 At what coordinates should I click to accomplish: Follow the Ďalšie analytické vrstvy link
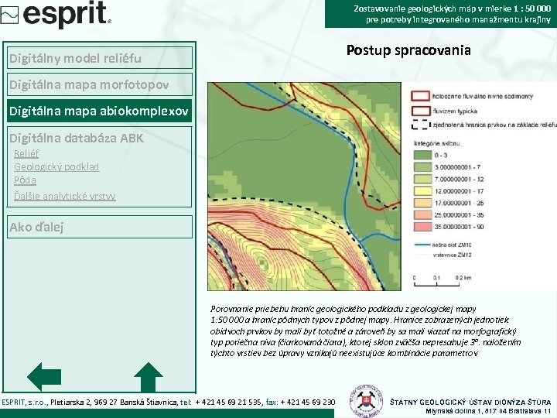click(65, 196)
